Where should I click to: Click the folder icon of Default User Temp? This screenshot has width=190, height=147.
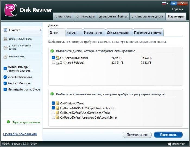pos(57,117)
